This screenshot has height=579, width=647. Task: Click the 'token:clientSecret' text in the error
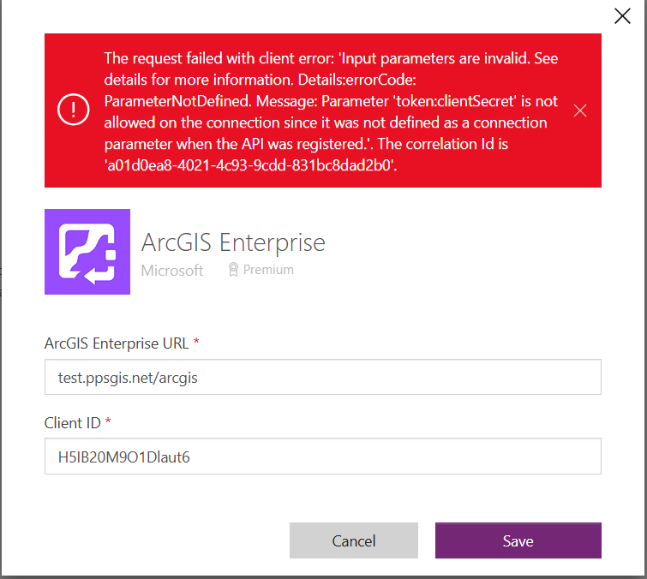pyautogui.click(x=453, y=101)
